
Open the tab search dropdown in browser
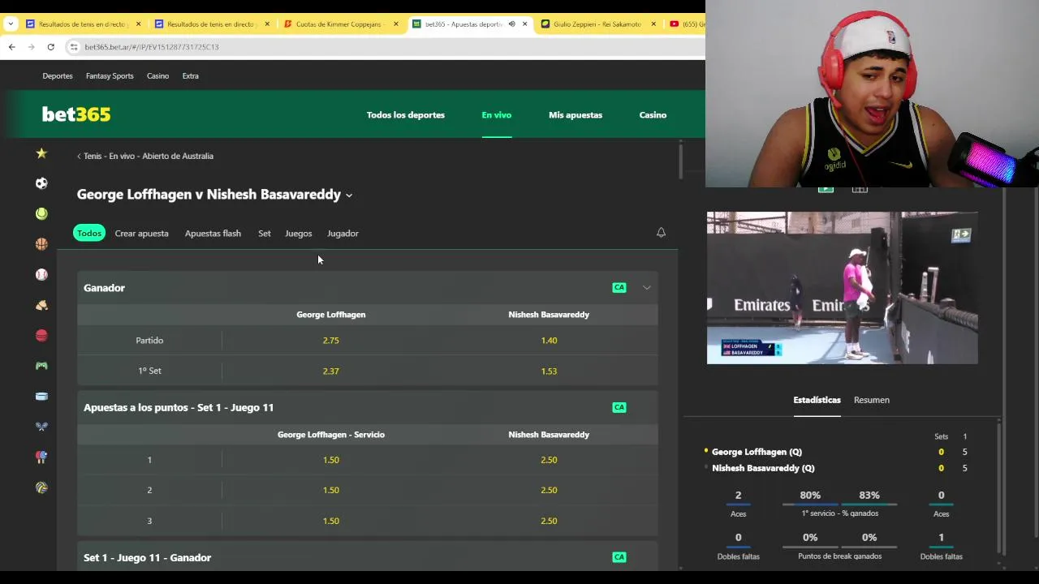(11, 24)
